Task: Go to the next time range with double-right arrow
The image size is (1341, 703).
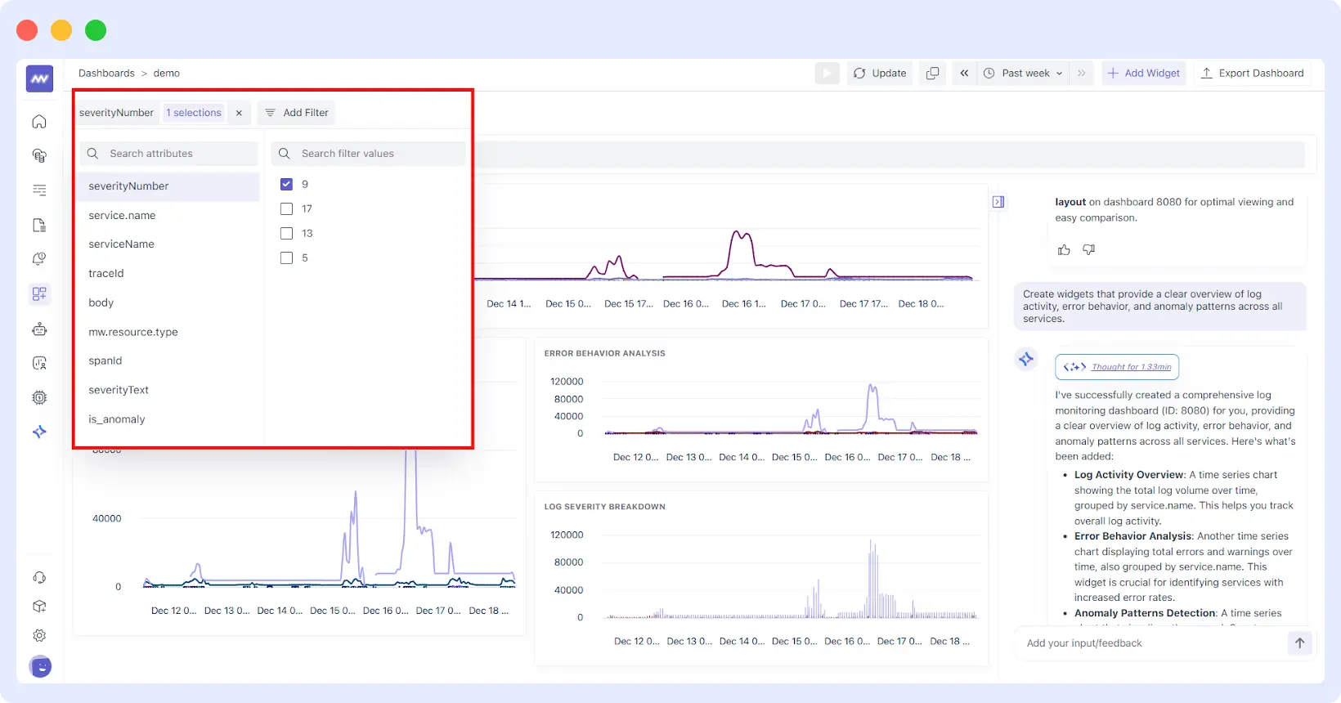Action: click(x=1082, y=73)
